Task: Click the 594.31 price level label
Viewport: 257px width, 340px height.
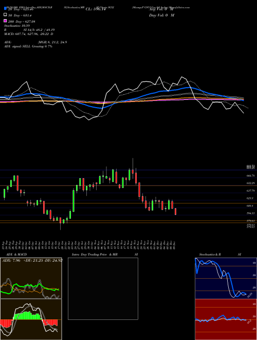Action: coord(250,213)
